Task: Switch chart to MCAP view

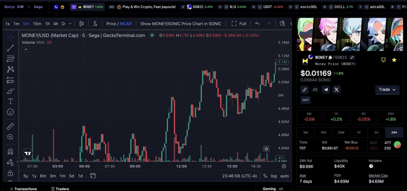Action: click(125, 24)
